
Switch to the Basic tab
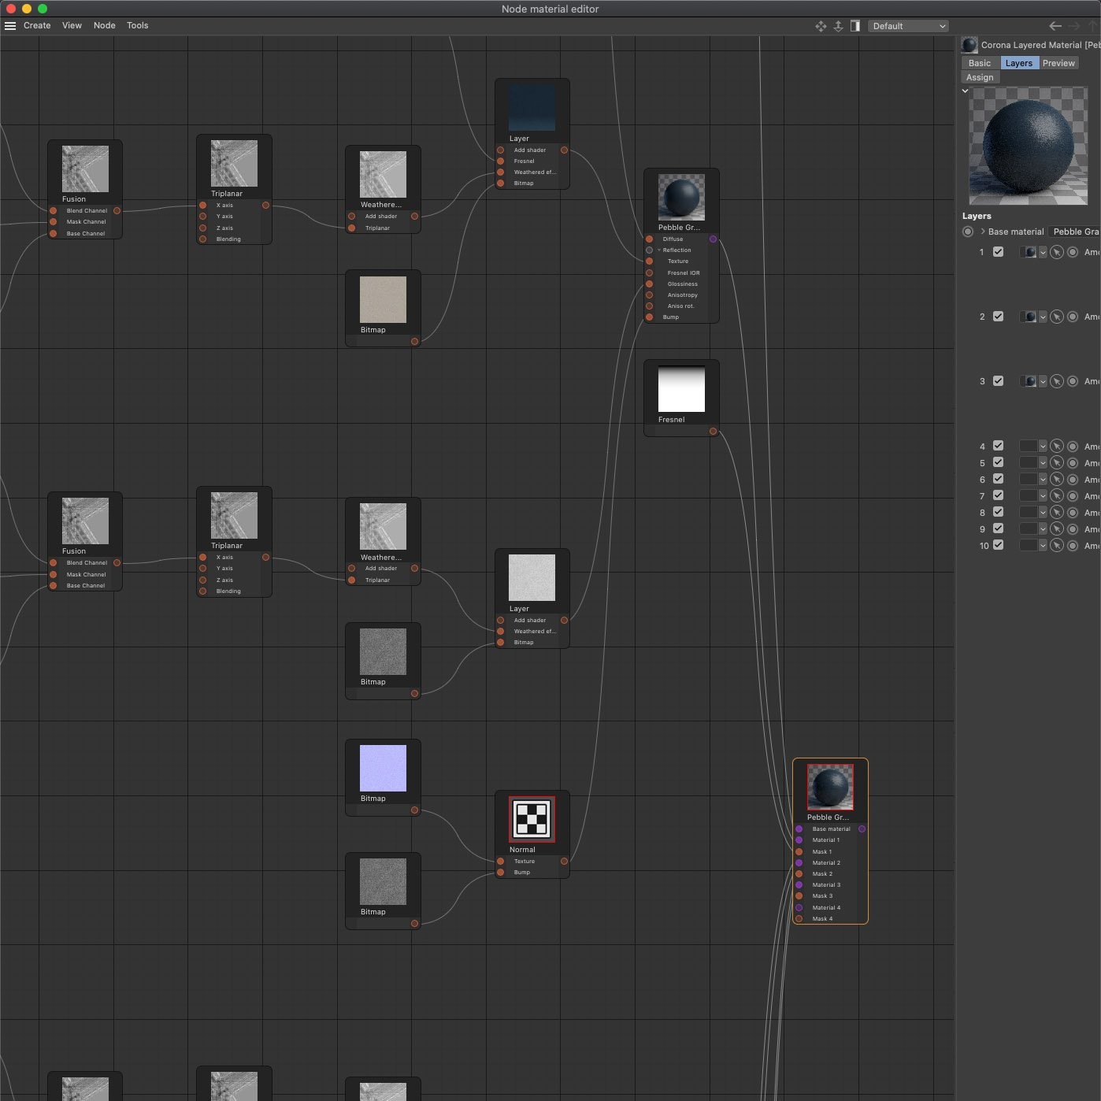click(979, 62)
